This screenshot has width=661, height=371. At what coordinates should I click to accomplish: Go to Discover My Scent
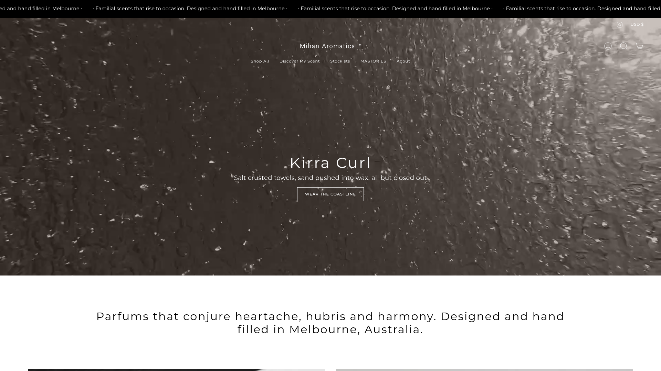point(299,61)
